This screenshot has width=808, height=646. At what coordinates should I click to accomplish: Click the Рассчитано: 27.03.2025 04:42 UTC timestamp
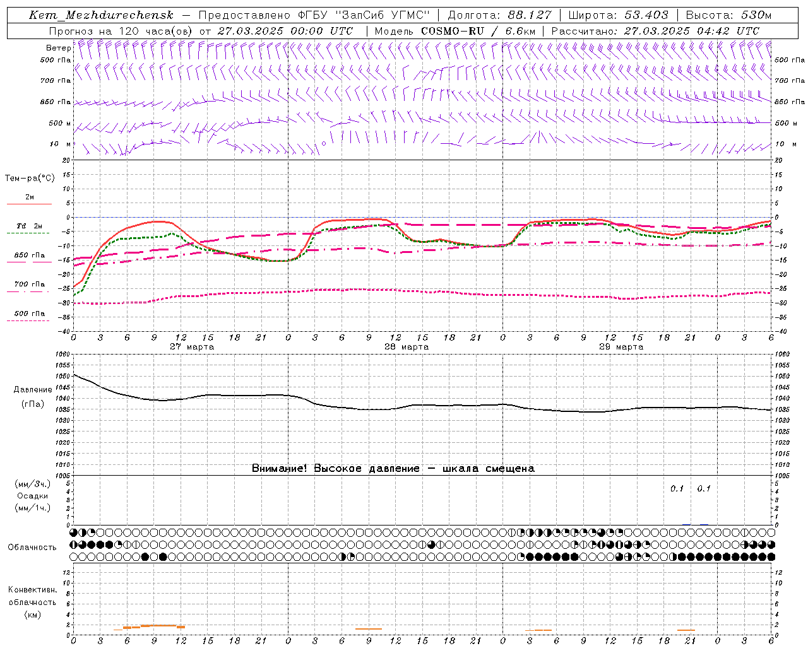655,31
